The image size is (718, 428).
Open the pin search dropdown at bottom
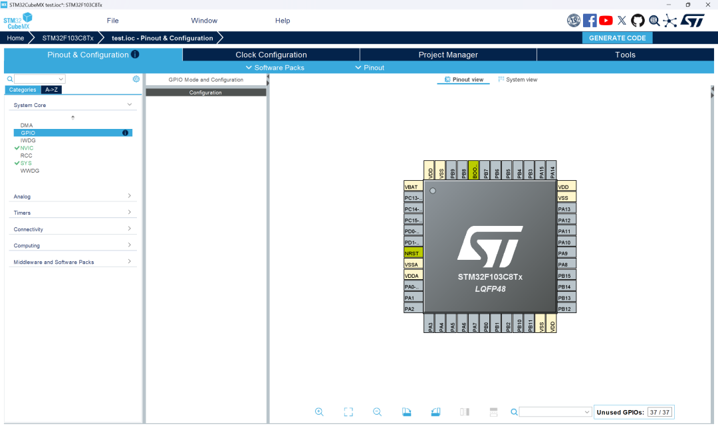point(587,412)
